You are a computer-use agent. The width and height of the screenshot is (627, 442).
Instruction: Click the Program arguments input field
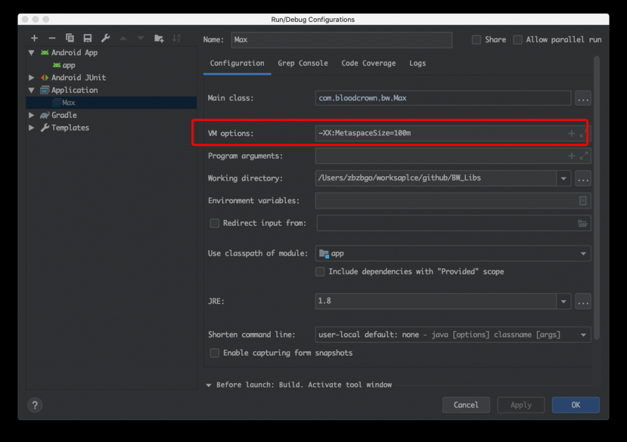click(439, 156)
